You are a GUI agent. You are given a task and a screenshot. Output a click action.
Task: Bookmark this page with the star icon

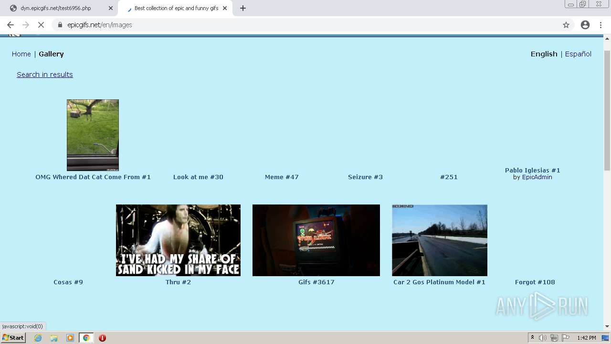[x=566, y=25]
